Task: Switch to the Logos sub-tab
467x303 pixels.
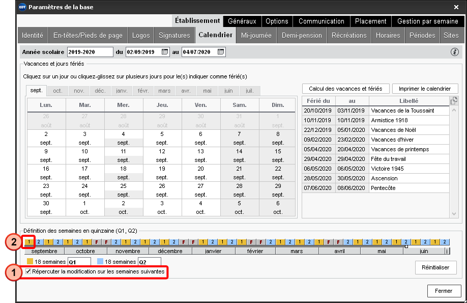Action: (141, 35)
